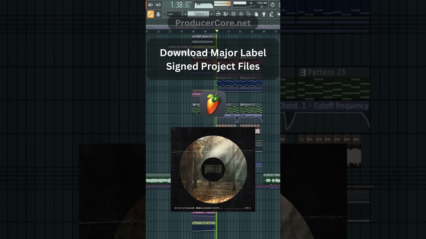This screenshot has height=239, width=426.
Task: Open the Browser folder-tree icon
Action: 249,14
